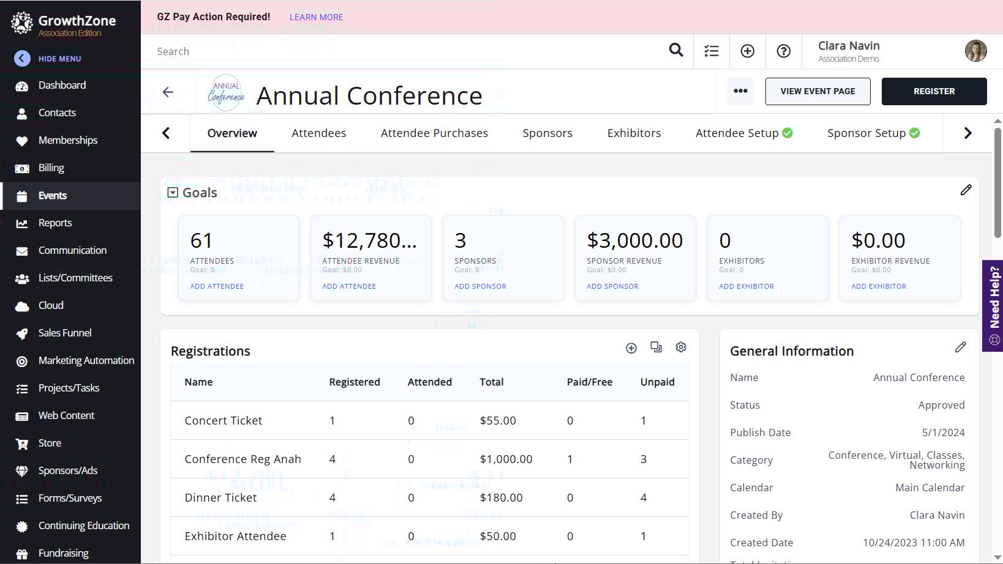Open the Sponsors tab
1003x564 pixels.
pos(547,133)
